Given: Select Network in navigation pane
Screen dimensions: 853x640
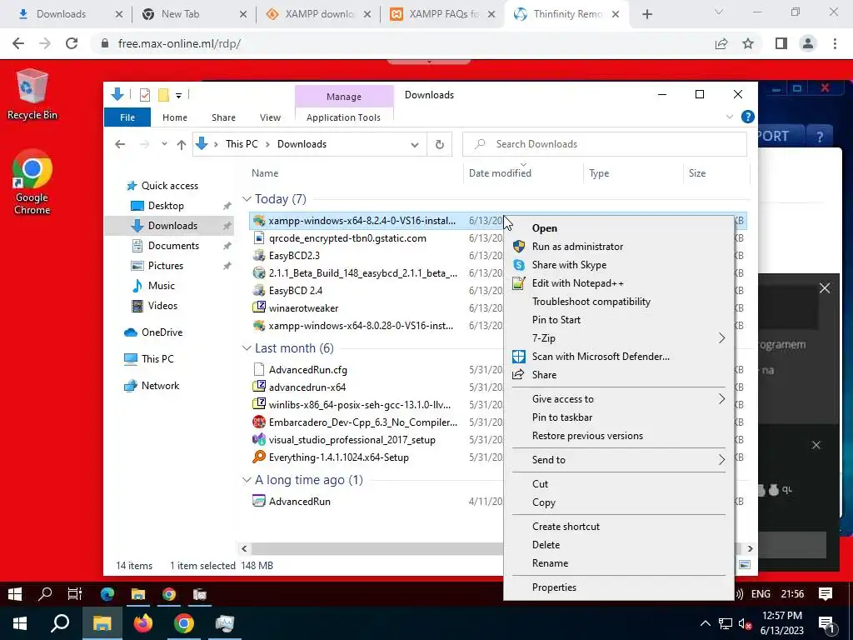Looking at the screenshot, I should (x=160, y=386).
